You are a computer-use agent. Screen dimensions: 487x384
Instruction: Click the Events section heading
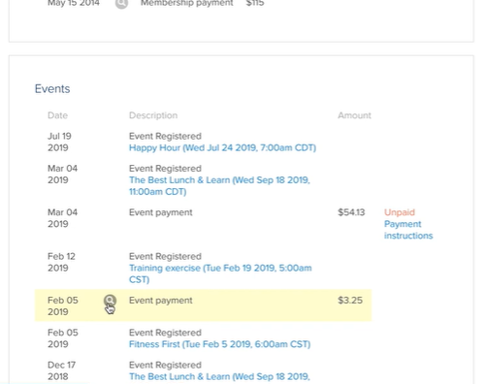[52, 89]
